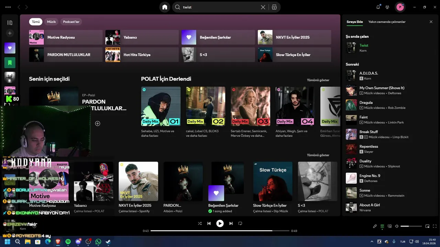Close the queue panel
The image size is (440, 247).
[x=431, y=22]
